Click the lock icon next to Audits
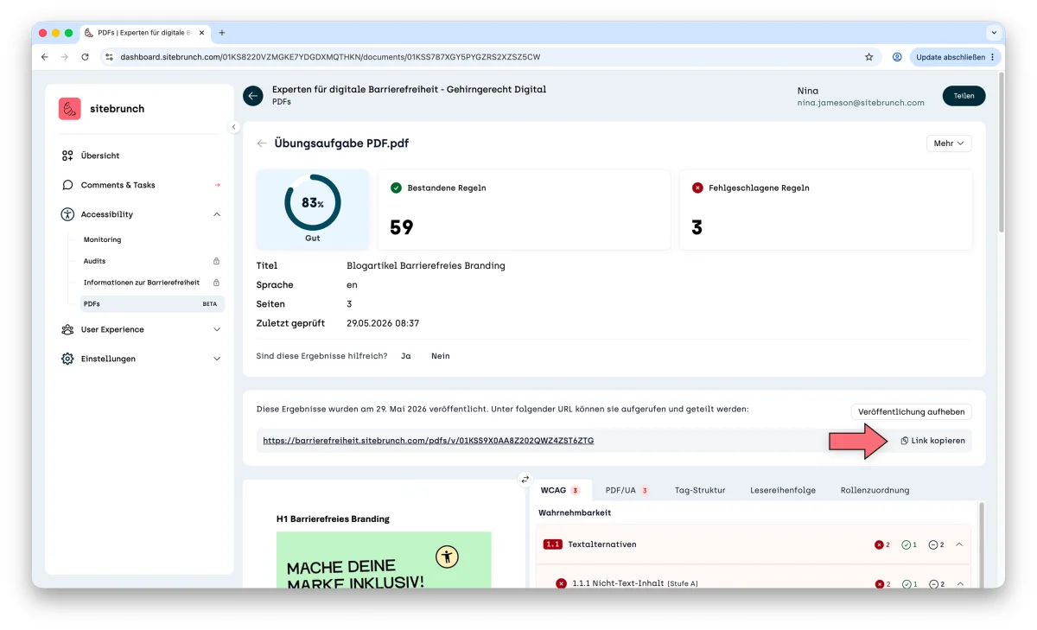The height and width of the screenshot is (630, 1037). coord(216,261)
